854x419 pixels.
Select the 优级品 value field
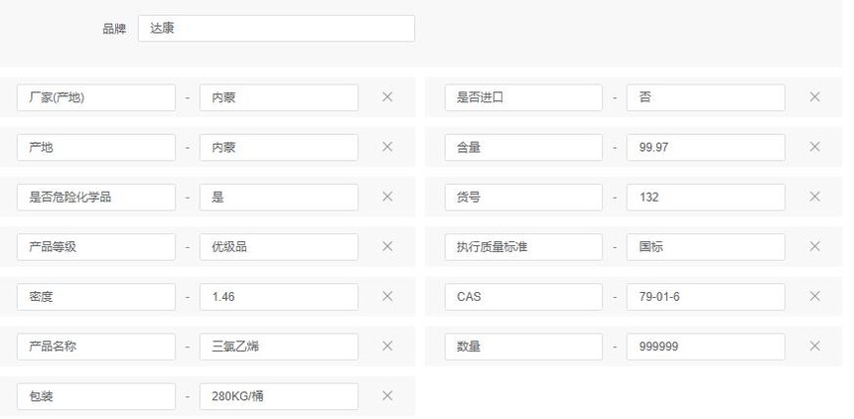(x=279, y=247)
